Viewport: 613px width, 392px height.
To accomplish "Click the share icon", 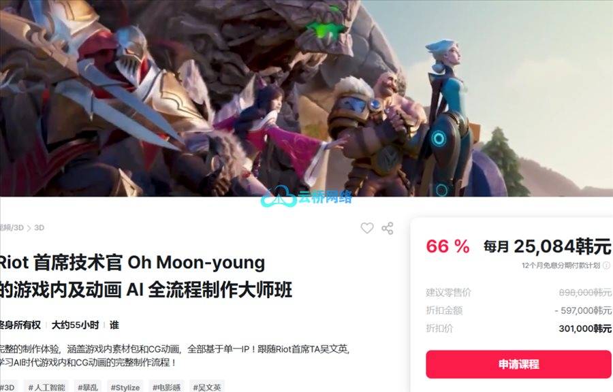I will 388,229.
